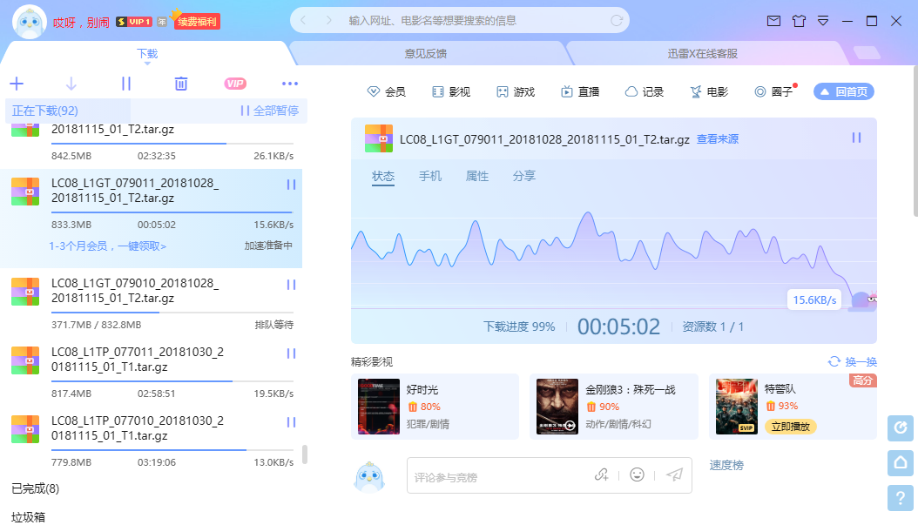Open the more options ... menu in the toolbar

click(x=289, y=84)
